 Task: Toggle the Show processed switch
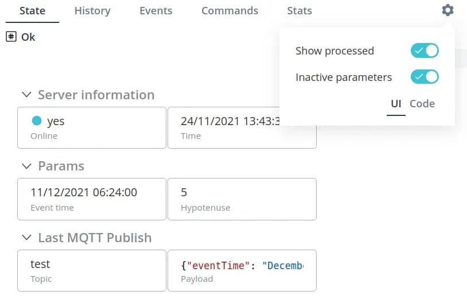pyautogui.click(x=425, y=51)
